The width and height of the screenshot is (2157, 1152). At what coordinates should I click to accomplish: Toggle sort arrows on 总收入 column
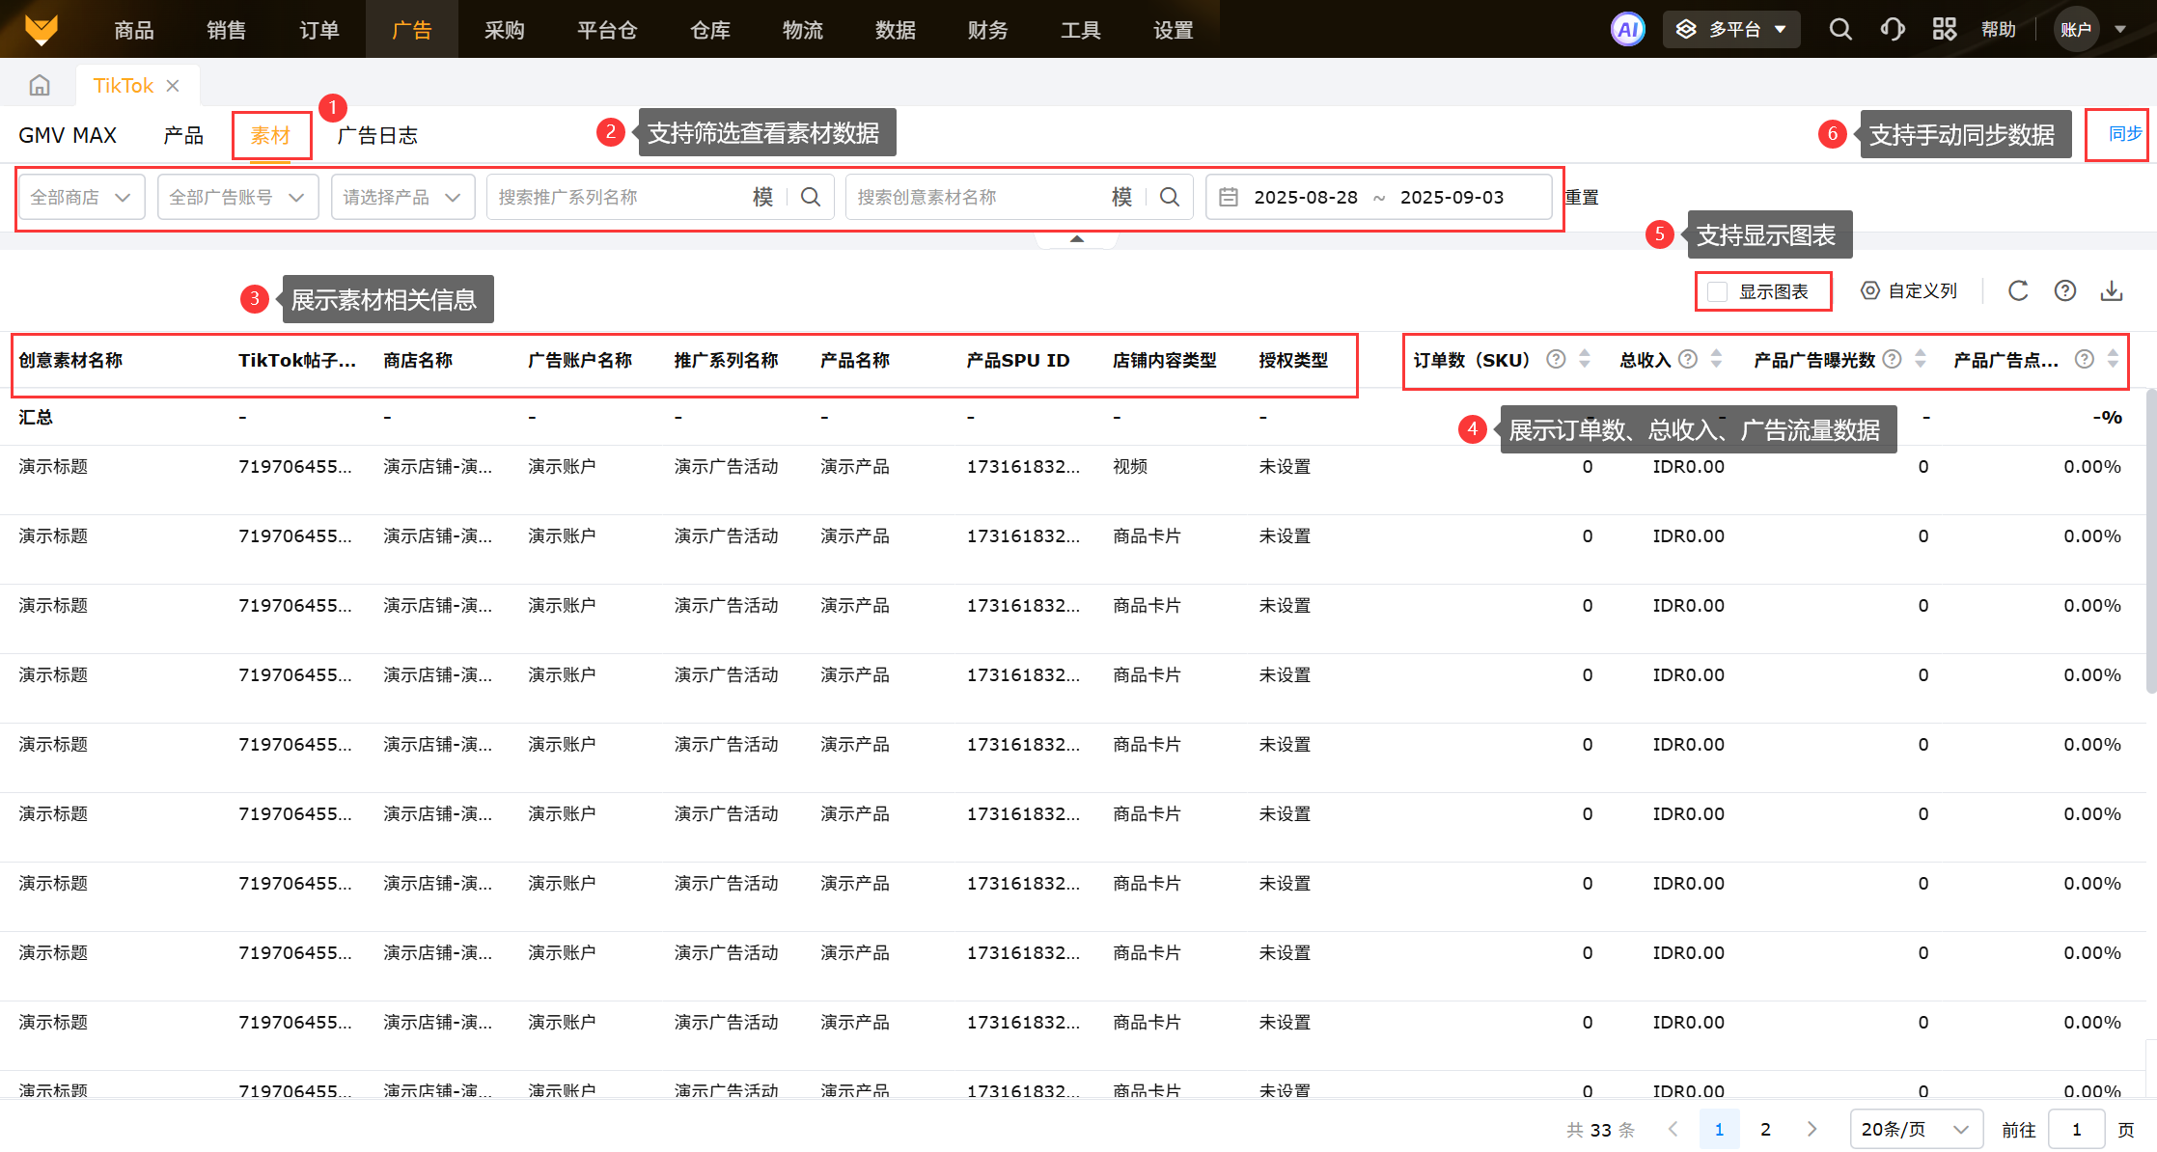pos(1716,359)
